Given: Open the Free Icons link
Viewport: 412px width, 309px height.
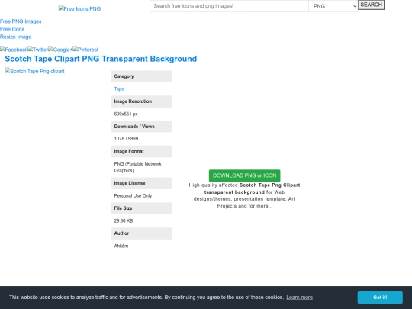Looking at the screenshot, I should coord(12,29).
